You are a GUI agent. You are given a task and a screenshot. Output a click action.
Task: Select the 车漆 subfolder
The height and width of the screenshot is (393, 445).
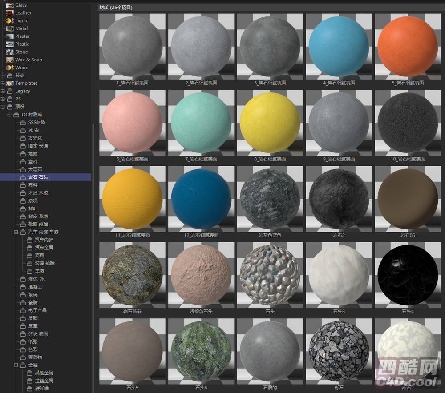tap(40, 271)
